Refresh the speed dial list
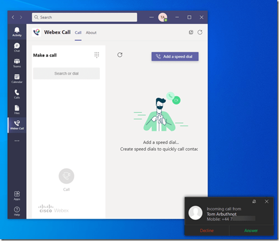Image resolution: width=279 pixels, height=241 pixels. pos(120,55)
